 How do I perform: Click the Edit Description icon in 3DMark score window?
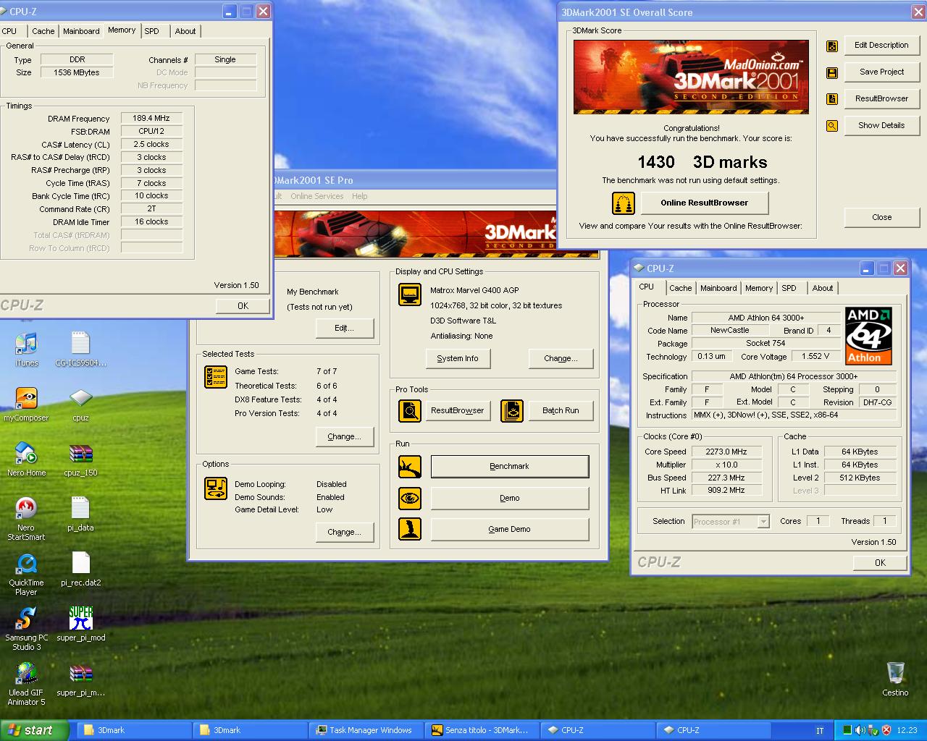point(832,46)
